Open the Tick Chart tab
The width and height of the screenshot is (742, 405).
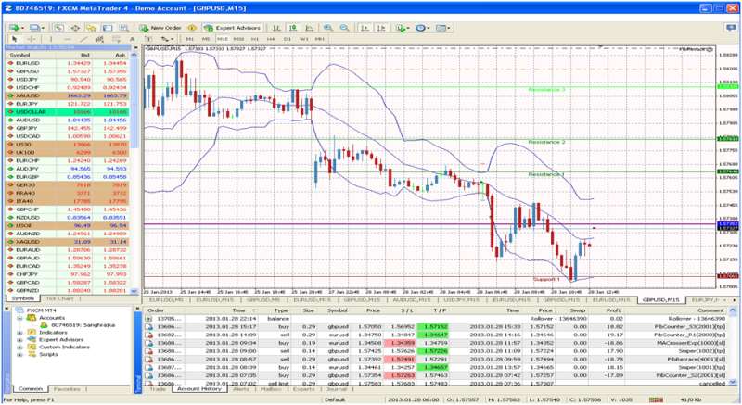pyautogui.click(x=60, y=298)
